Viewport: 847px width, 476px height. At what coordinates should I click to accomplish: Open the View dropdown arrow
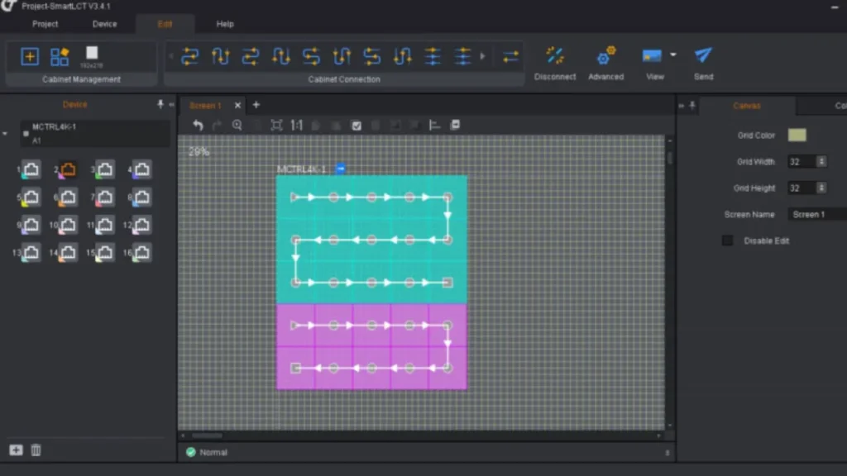tap(672, 55)
